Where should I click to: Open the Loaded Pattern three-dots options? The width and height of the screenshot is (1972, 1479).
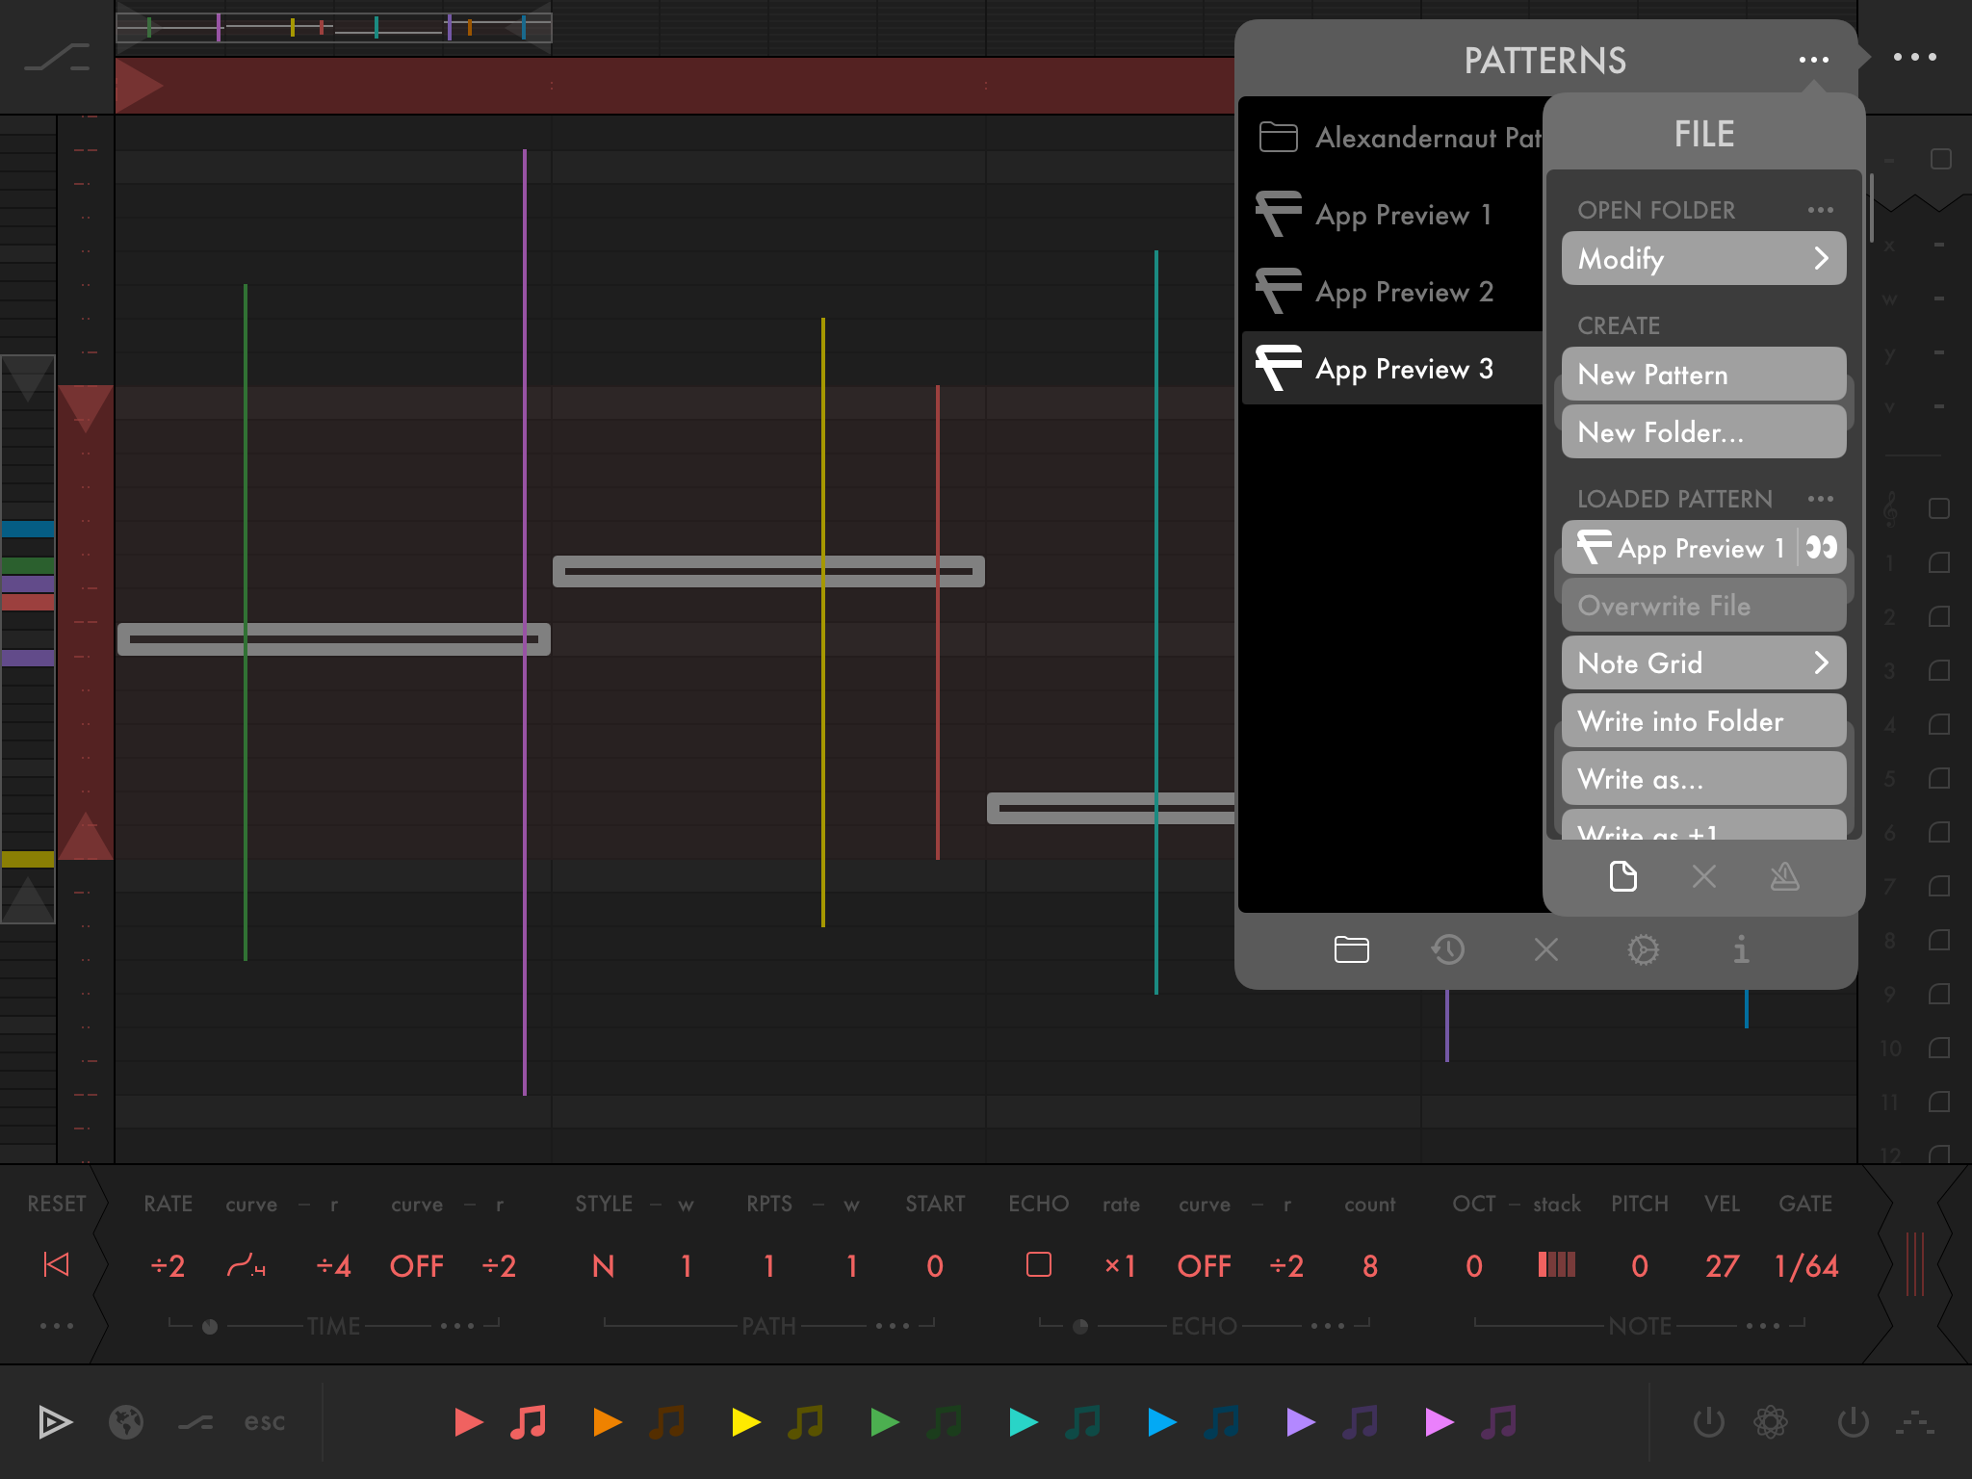pyautogui.click(x=1820, y=499)
